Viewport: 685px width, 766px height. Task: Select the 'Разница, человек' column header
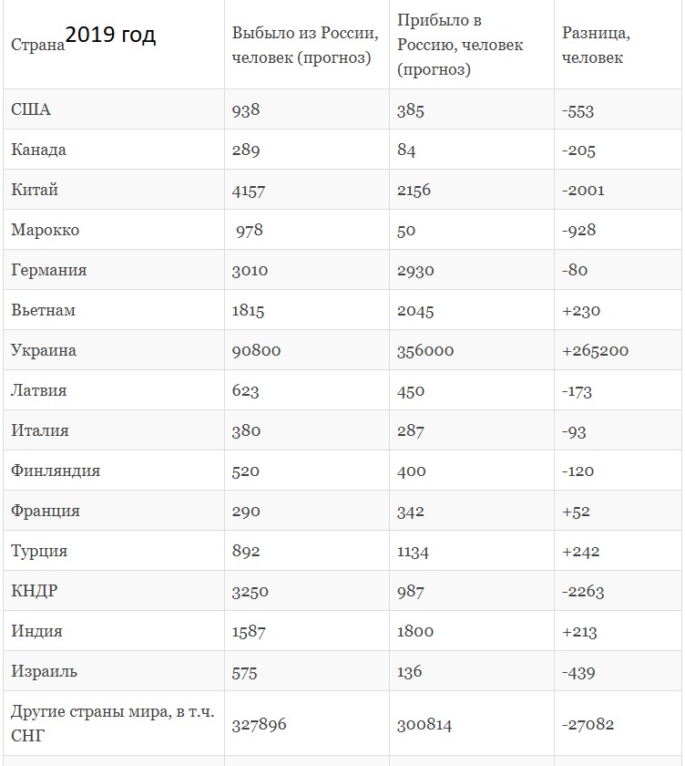[x=596, y=45]
